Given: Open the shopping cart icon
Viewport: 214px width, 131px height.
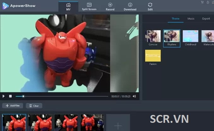Looking at the screenshot, I should 202,2.
